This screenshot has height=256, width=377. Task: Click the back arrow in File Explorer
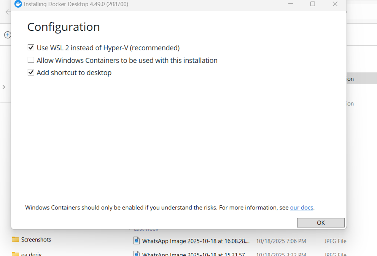pyautogui.click(x=8, y=12)
